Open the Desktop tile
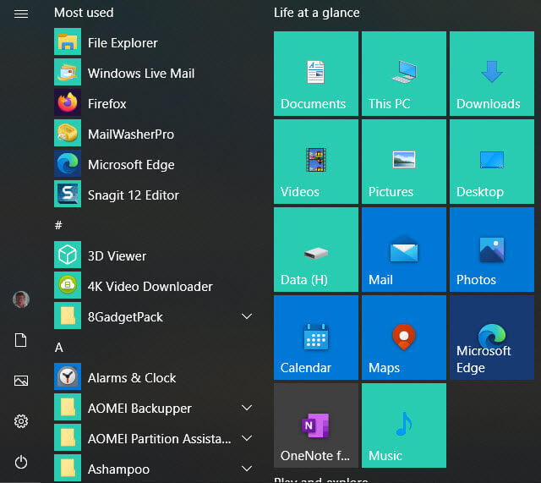Image resolution: width=541 pixels, height=483 pixels. click(492, 162)
